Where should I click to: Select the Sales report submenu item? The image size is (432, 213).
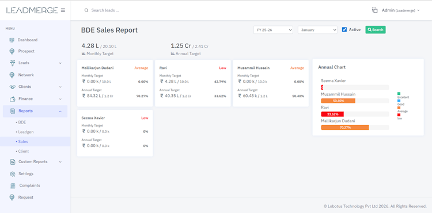[x=23, y=142]
